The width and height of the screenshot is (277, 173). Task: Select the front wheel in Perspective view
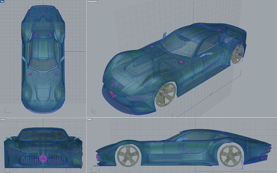click(166, 95)
